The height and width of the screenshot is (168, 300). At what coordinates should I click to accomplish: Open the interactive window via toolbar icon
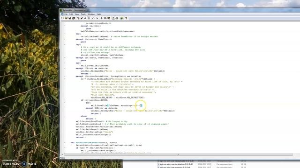click(121, 18)
